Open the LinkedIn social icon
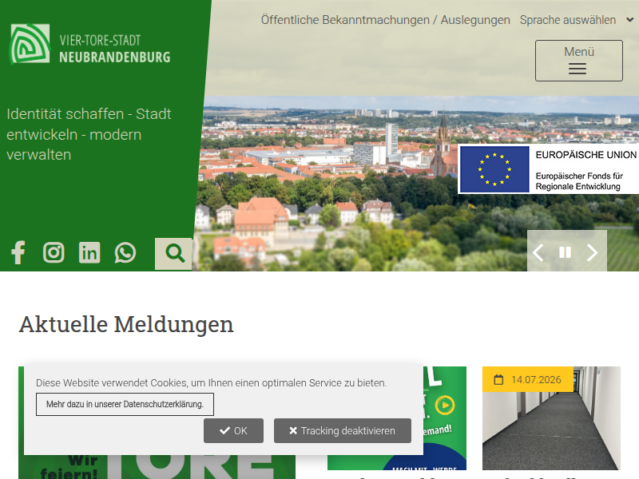The height and width of the screenshot is (479, 639). tap(89, 252)
